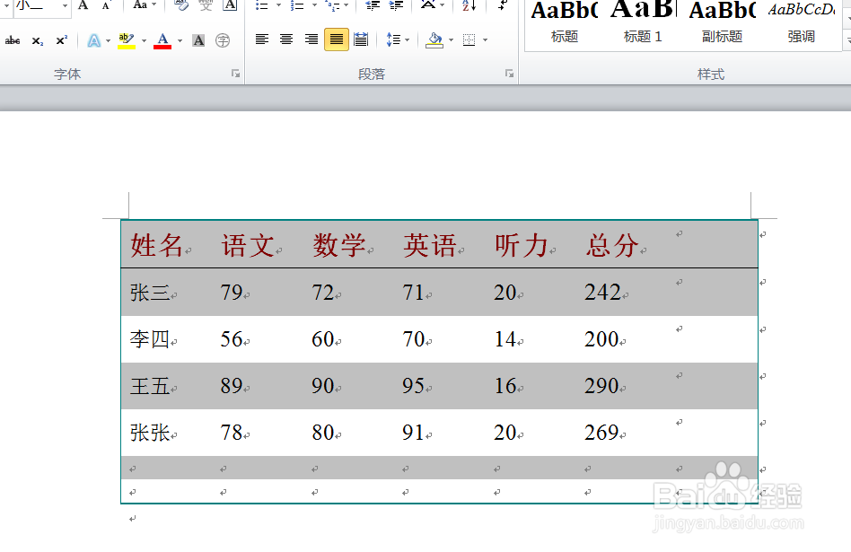
Task: Open Font dialog launcher
Action: (235, 74)
